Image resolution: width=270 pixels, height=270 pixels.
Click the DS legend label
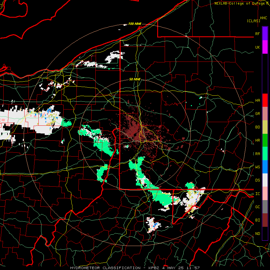coord(257,180)
